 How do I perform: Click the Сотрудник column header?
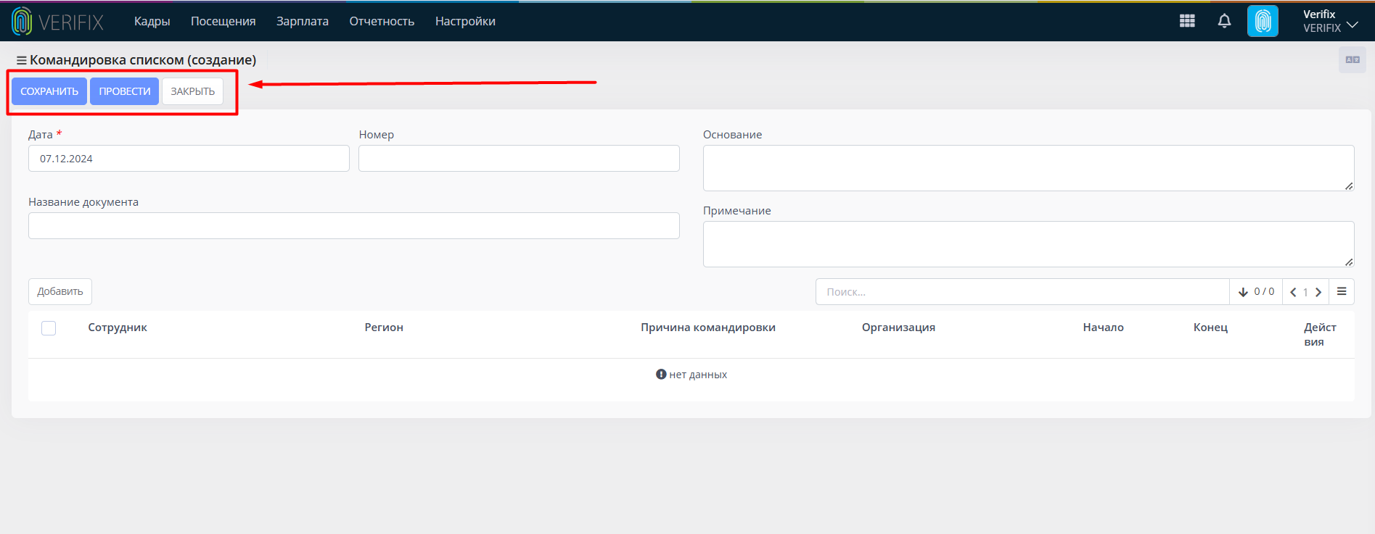coord(118,328)
